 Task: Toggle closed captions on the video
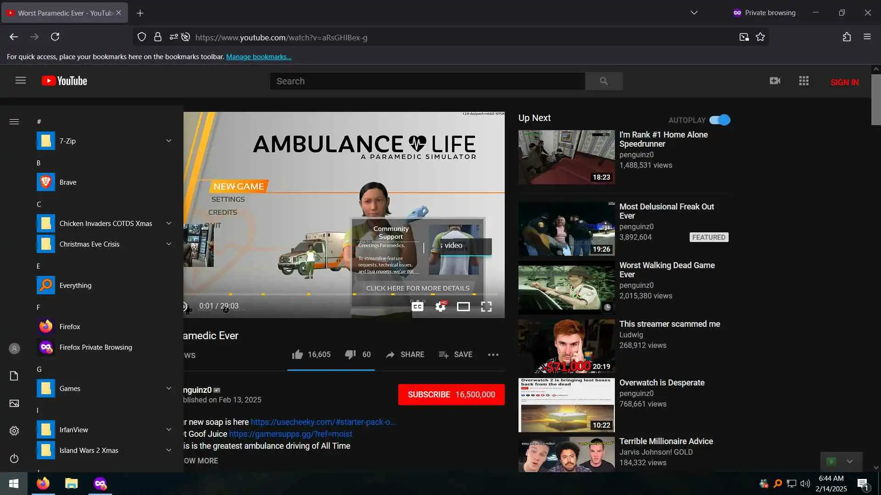pyautogui.click(x=417, y=307)
